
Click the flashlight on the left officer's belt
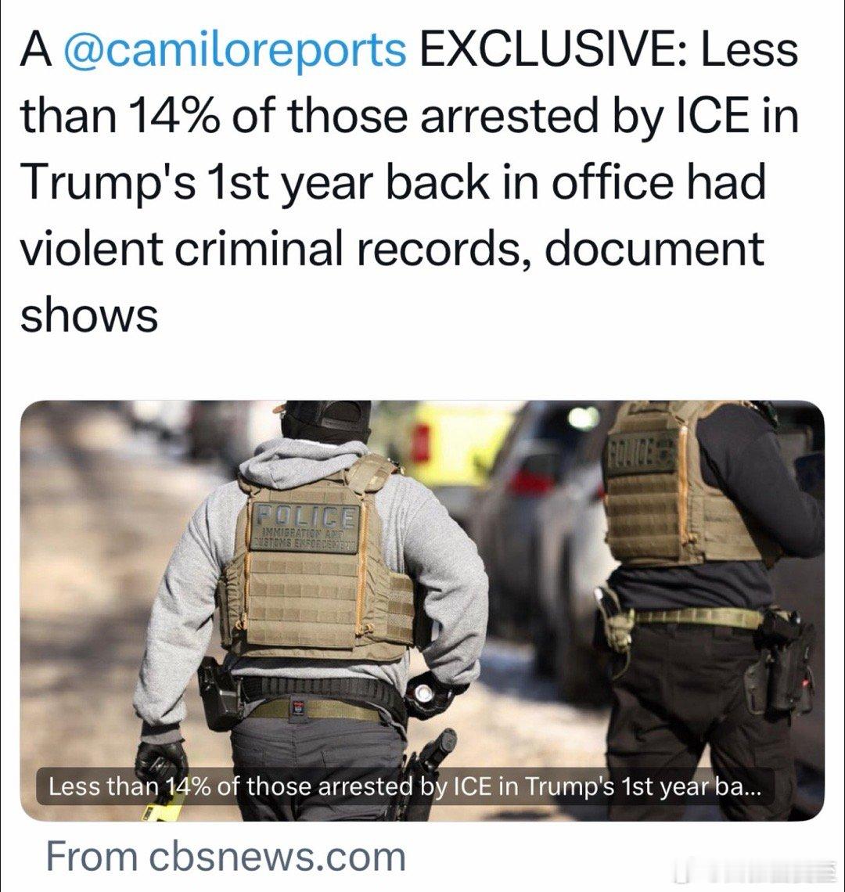click(424, 693)
